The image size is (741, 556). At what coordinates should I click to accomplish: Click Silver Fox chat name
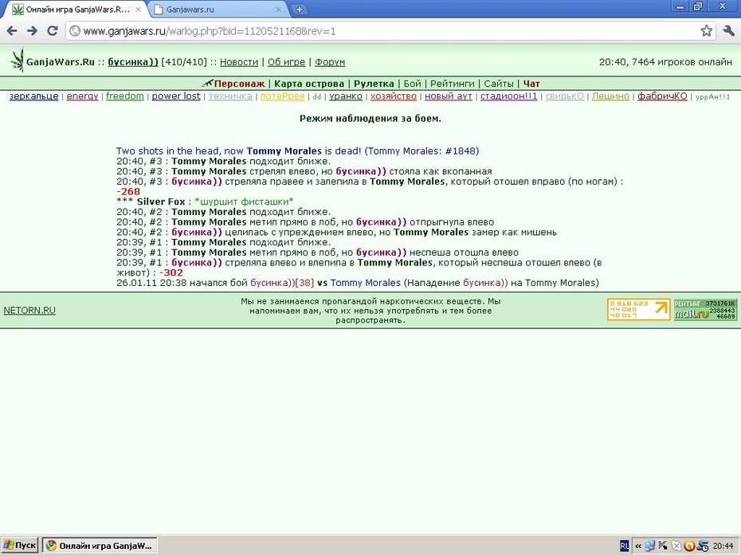pos(161,202)
